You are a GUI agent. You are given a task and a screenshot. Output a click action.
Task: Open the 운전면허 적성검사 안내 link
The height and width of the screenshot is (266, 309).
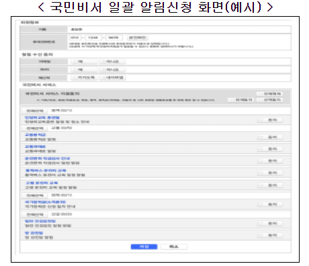tap(47, 158)
